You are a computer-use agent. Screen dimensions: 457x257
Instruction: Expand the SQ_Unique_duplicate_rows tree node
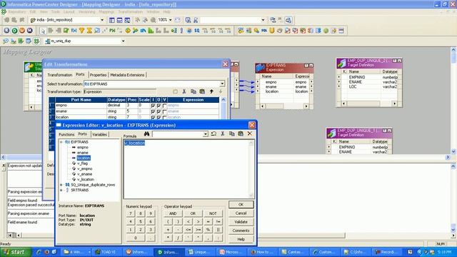click(61, 185)
